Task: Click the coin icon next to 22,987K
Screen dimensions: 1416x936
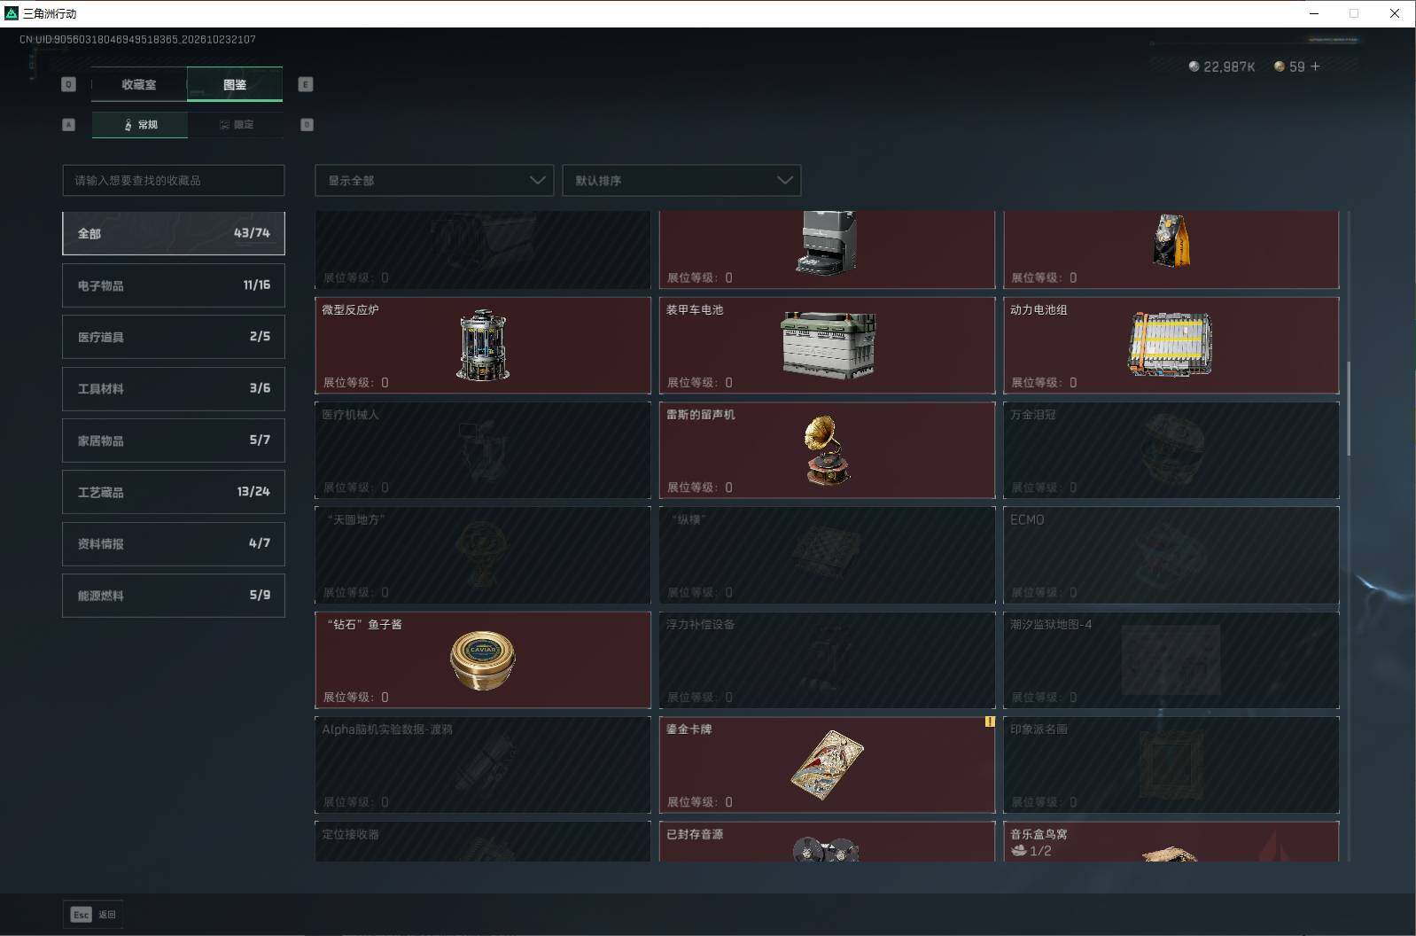Action: tap(1194, 66)
